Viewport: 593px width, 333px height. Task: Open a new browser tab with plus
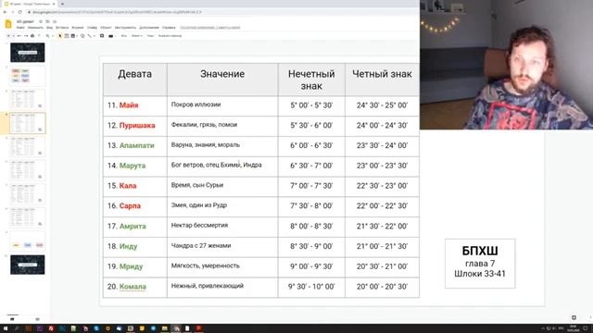[x=62, y=4]
